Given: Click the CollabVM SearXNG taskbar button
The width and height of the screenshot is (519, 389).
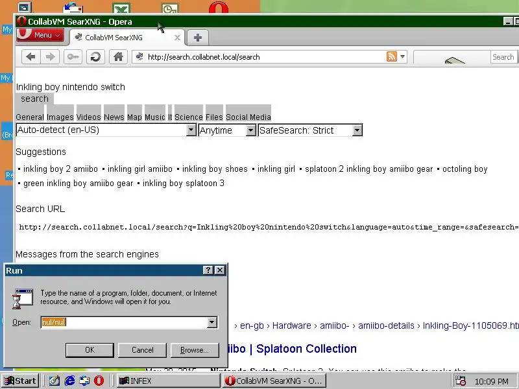Looking at the screenshot, I should 274,381.
